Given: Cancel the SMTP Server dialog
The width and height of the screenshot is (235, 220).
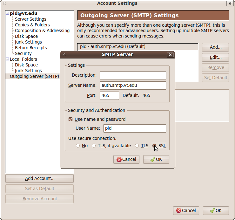Looking at the screenshot, I should (126, 159).
